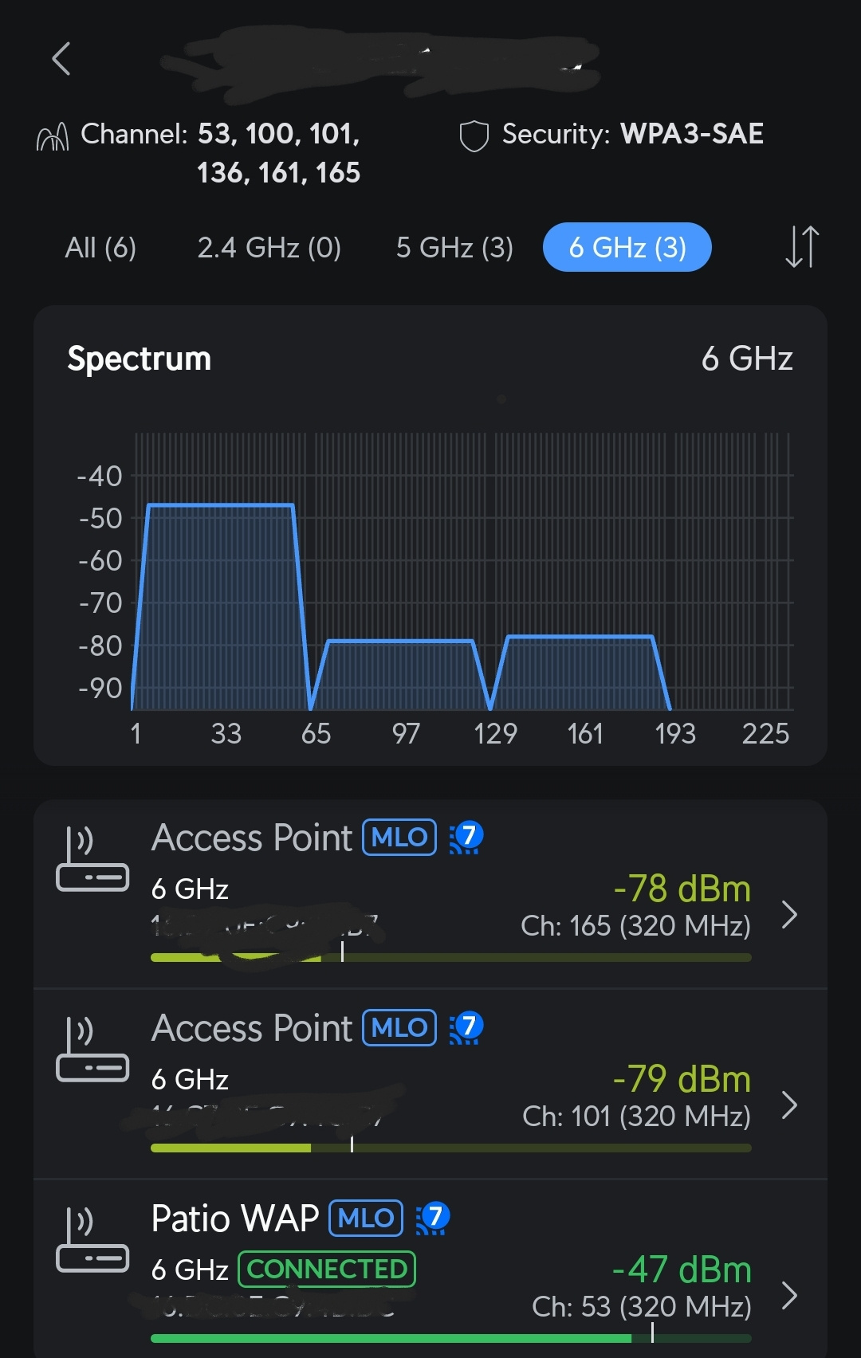This screenshot has height=1358, width=861.
Task: Tap the MLO badge on second Access Point
Action: (399, 1027)
